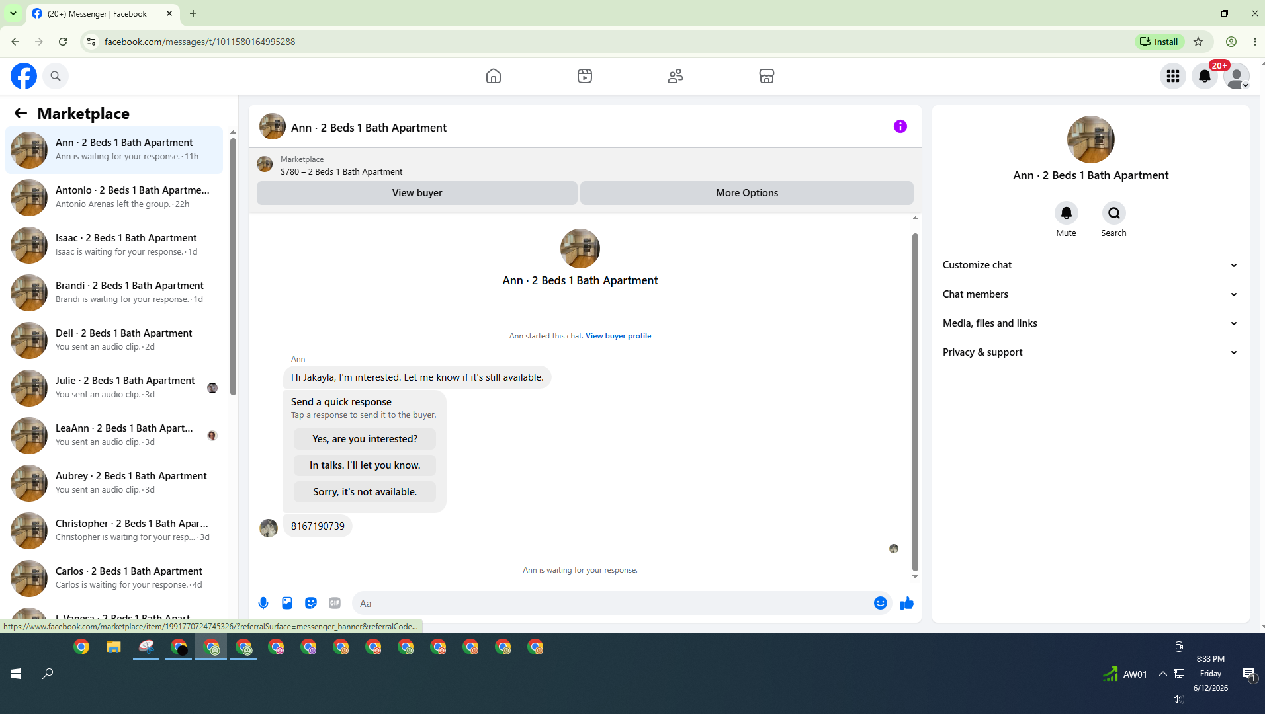Pick a GIF with the GIF icon

(x=335, y=603)
